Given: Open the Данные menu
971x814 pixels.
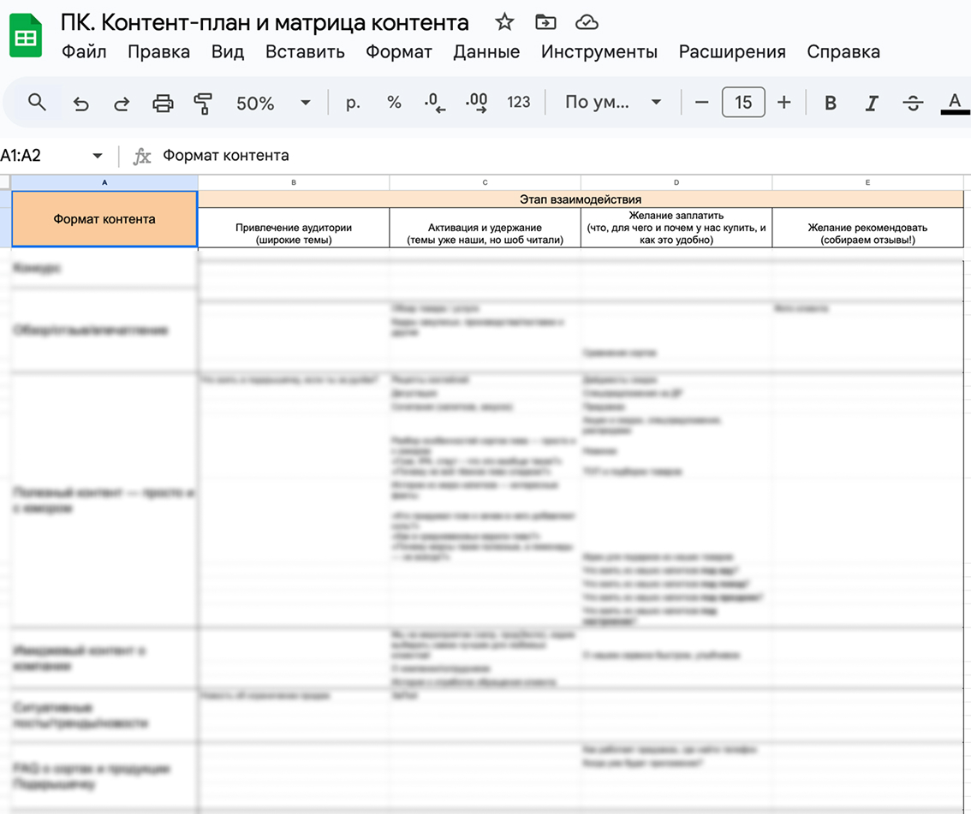Looking at the screenshot, I should (x=486, y=51).
